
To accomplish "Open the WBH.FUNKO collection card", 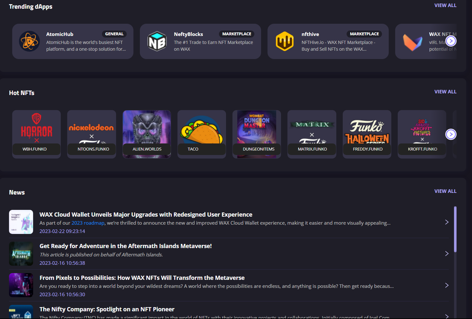I will coord(36,134).
